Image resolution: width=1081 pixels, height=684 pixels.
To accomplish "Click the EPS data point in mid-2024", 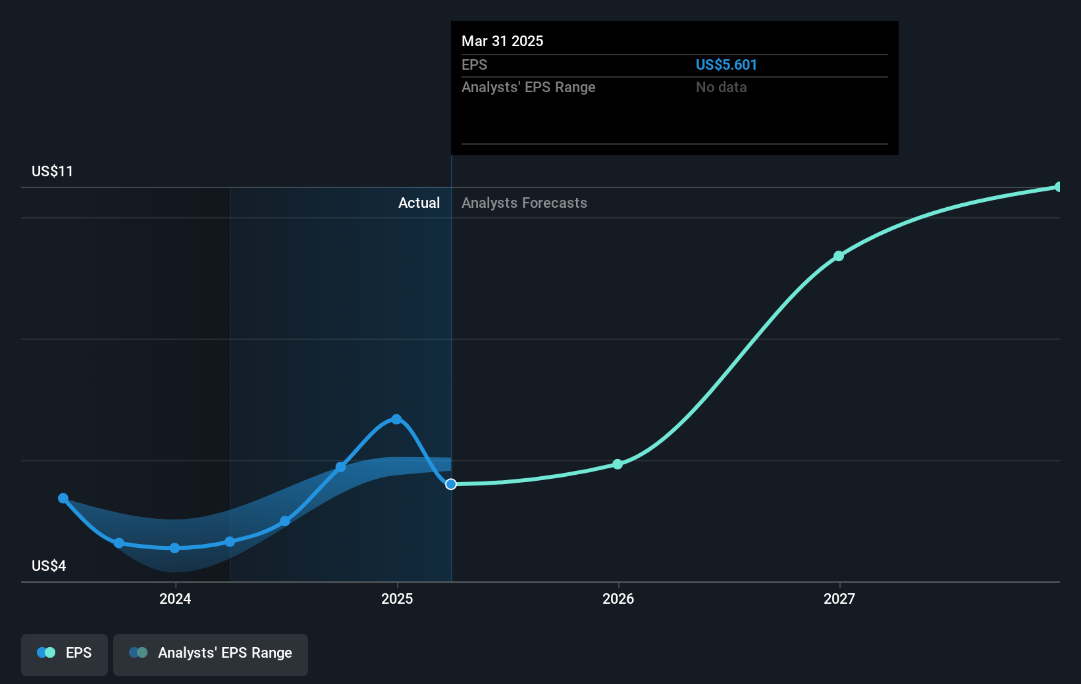I will [x=285, y=521].
